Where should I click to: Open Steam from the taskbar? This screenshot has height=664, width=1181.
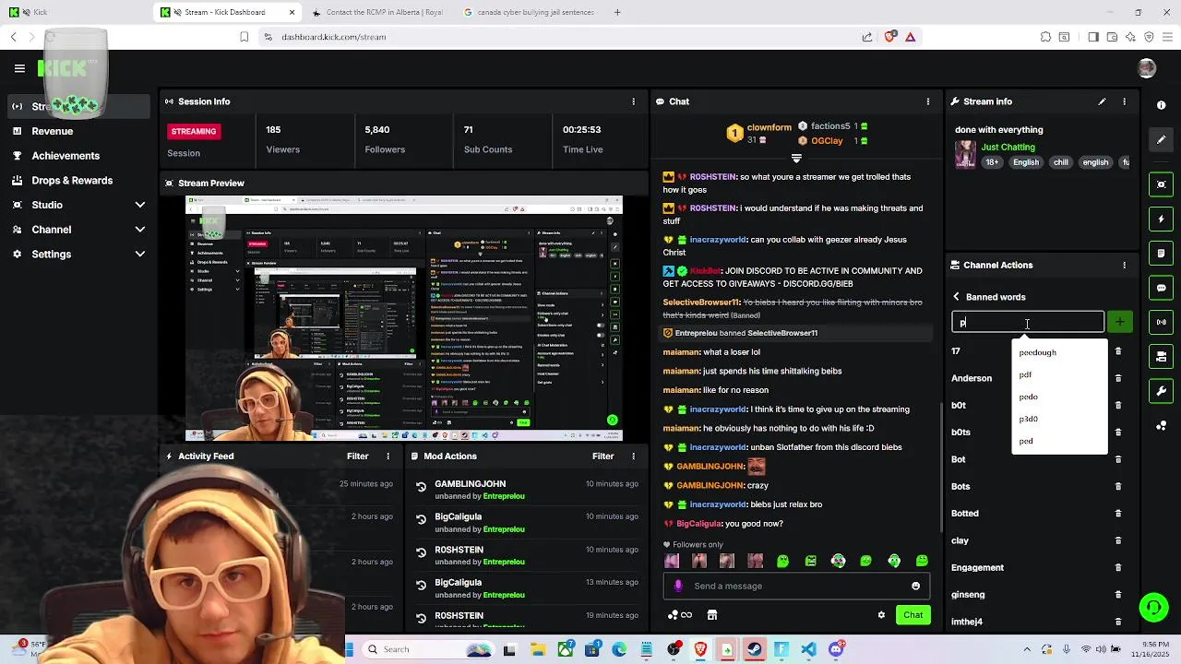755,649
